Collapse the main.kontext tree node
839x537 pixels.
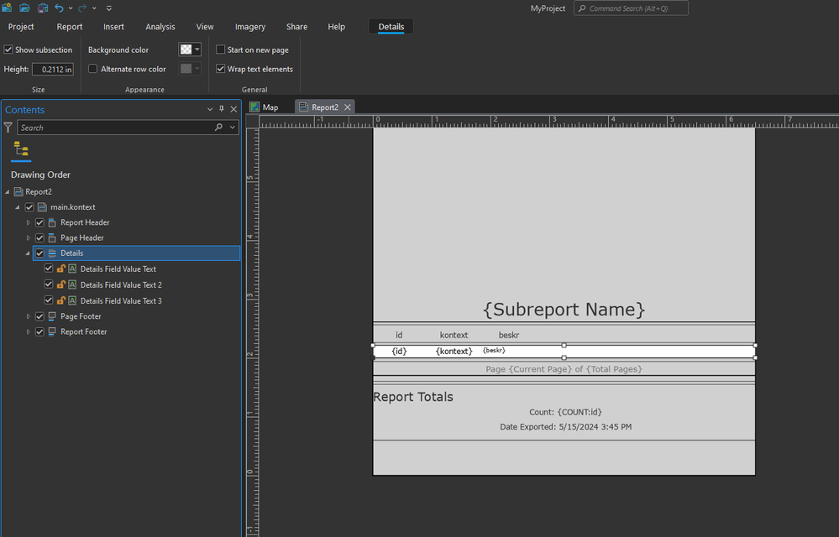click(x=17, y=207)
